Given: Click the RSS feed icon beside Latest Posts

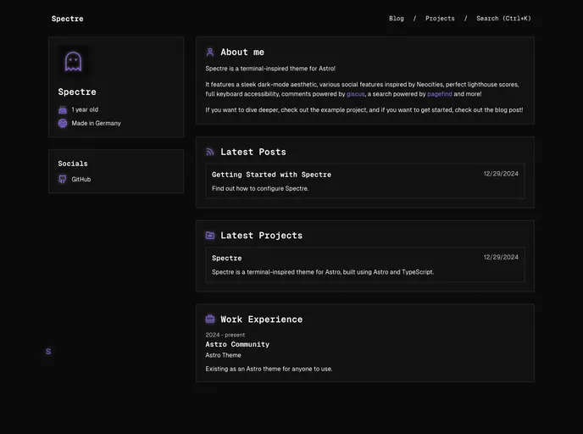Looking at the screenshot, I should (210, 152).
